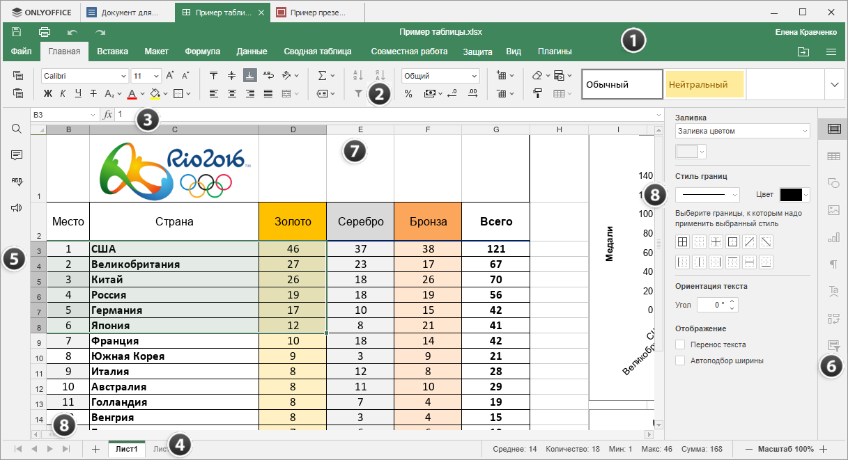The width and height of the screenshot is (848, 460).
Task: Click the Print icon
Action: (x=45, y=32)
